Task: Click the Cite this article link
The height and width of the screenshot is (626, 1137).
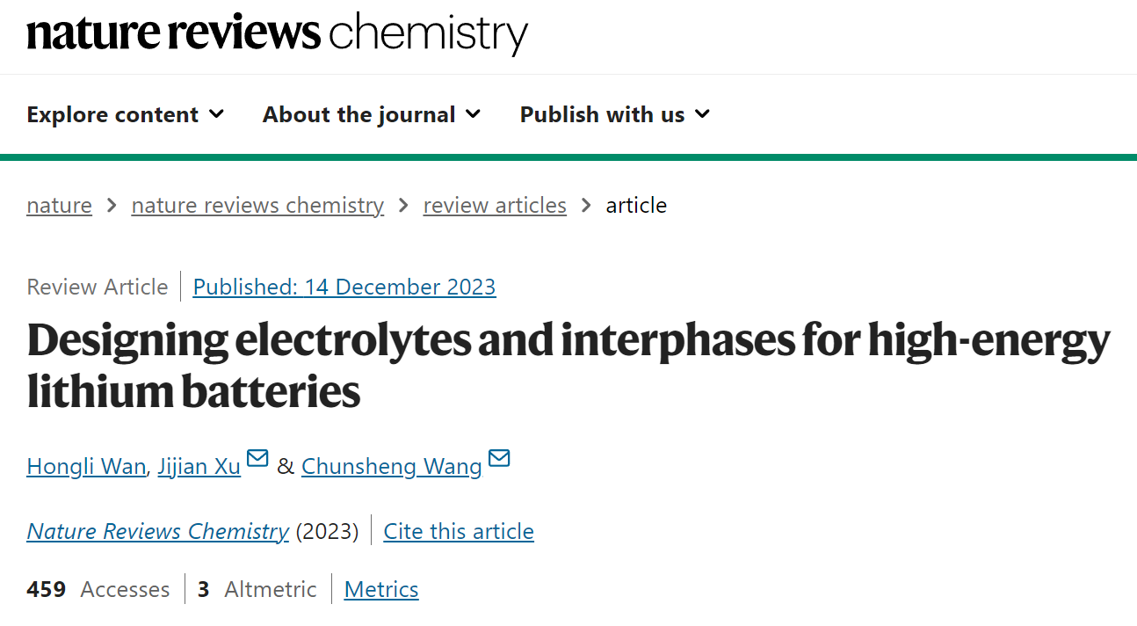Action: coord(459,532)
